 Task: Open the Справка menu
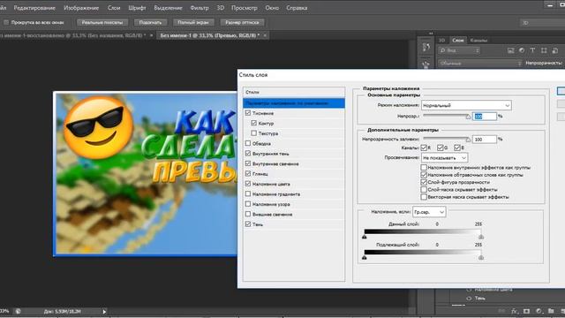click(297, 8)
